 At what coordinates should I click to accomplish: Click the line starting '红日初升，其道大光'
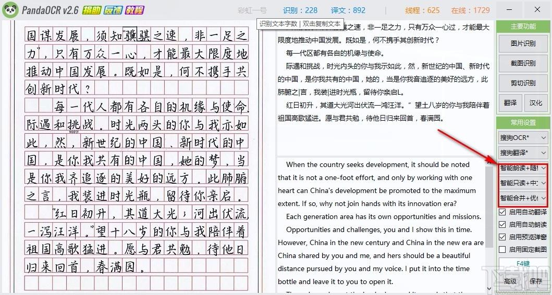(387, 105)
